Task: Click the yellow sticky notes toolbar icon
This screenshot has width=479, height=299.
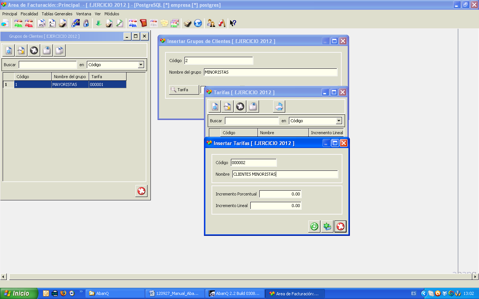Action: (x=164, y=23)
